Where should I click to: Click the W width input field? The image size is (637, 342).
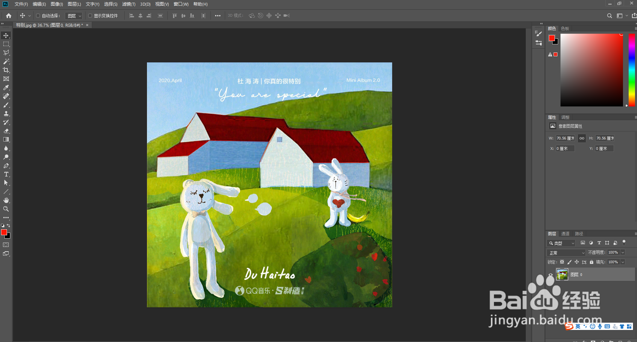pos(565,138)
